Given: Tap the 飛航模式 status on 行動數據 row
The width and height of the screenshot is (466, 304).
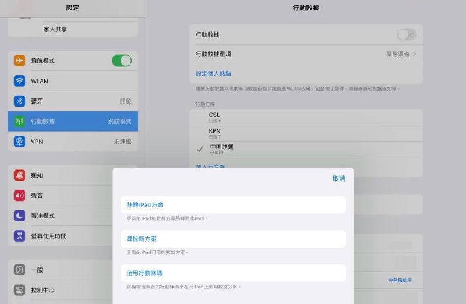Looking at the screenshot, I should point(119,121).
